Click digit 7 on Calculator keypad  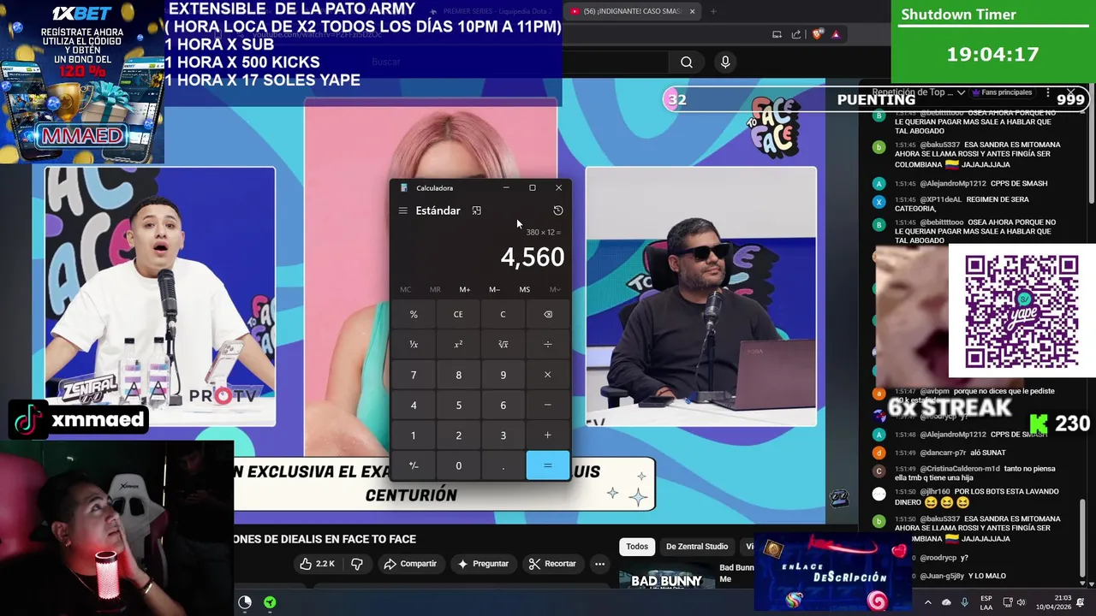(x=414, y=375)
